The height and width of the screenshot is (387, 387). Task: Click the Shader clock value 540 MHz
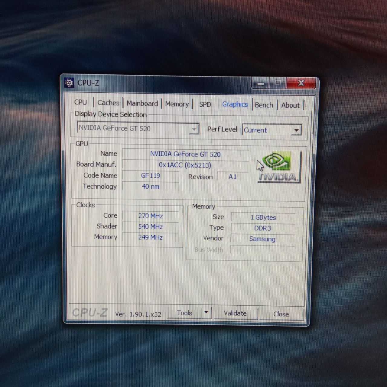coord(151,226)
